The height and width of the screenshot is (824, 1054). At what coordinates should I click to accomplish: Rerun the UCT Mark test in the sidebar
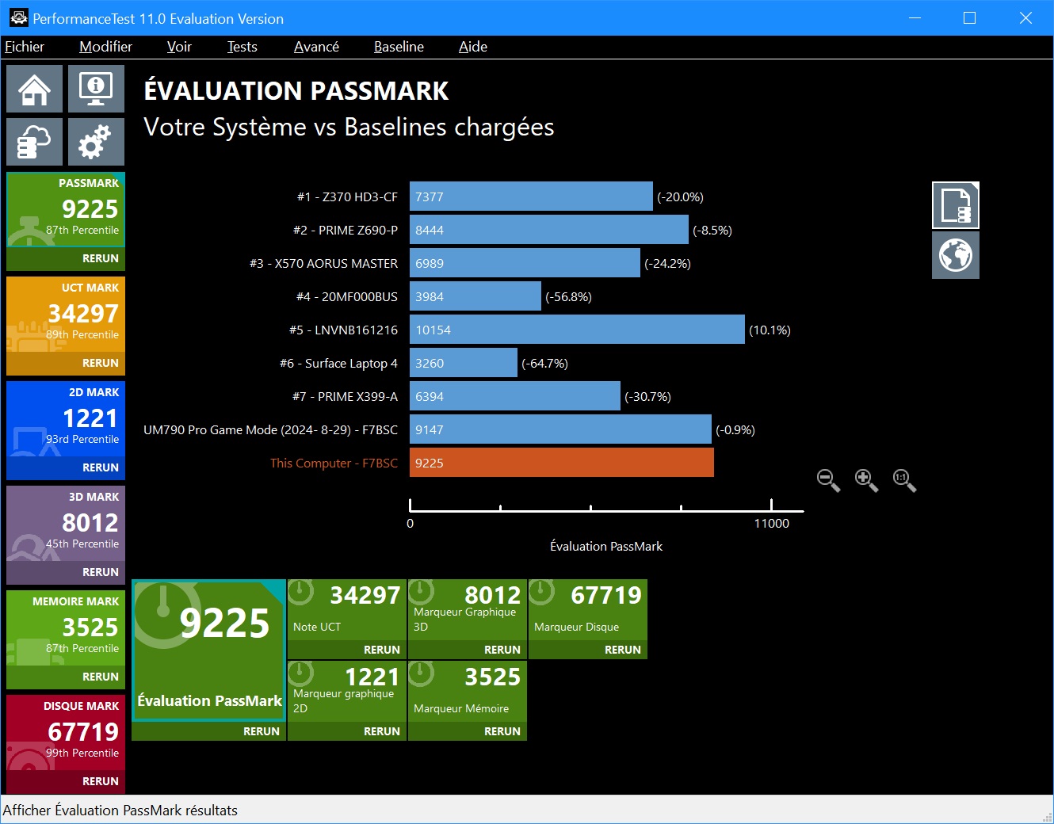(100, 363)
